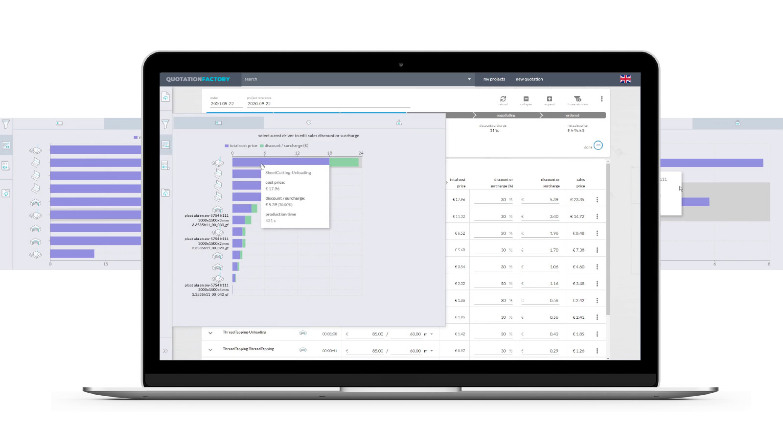
Task: Open the more options dots in top toolbar
Action: click(601, 99)
